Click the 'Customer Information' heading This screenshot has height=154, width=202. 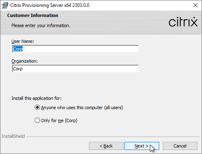(33, 15)
